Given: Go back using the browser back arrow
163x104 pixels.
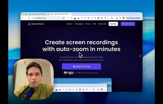Looking at the screenshot, I should click(x=23, y=18).
